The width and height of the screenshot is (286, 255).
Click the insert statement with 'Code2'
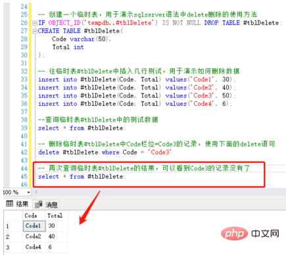[137, 87]
